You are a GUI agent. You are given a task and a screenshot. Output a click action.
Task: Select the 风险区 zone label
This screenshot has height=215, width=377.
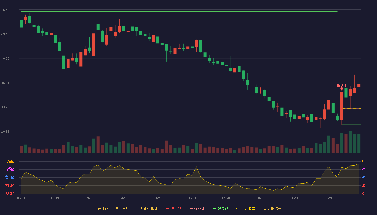pos(9,161)
